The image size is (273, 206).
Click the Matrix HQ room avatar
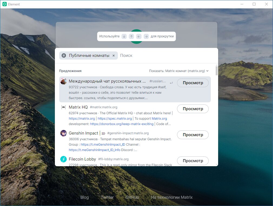click(63, 107)
